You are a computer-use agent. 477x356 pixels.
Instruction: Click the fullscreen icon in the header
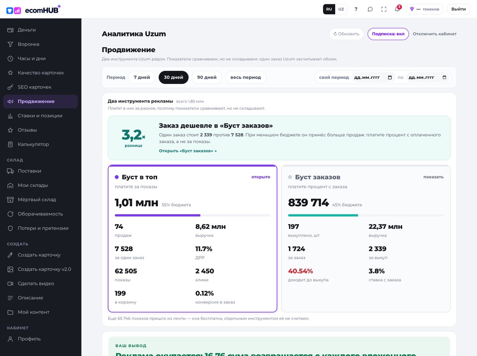(x=384, y=9)
